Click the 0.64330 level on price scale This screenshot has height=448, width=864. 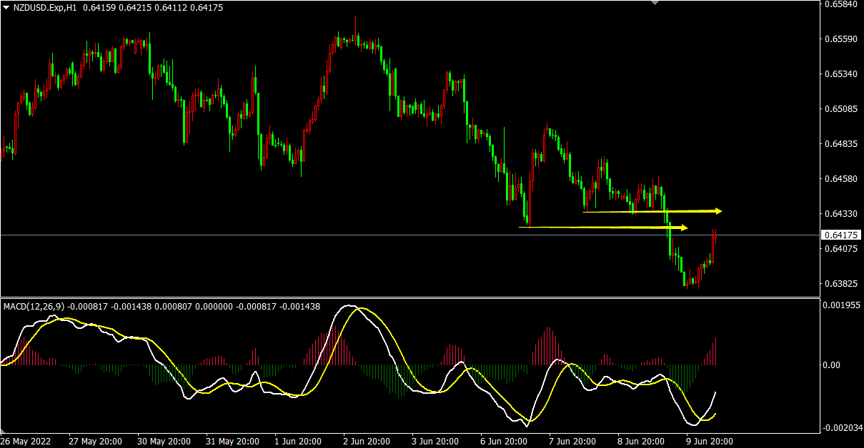(x=840, y=214)
